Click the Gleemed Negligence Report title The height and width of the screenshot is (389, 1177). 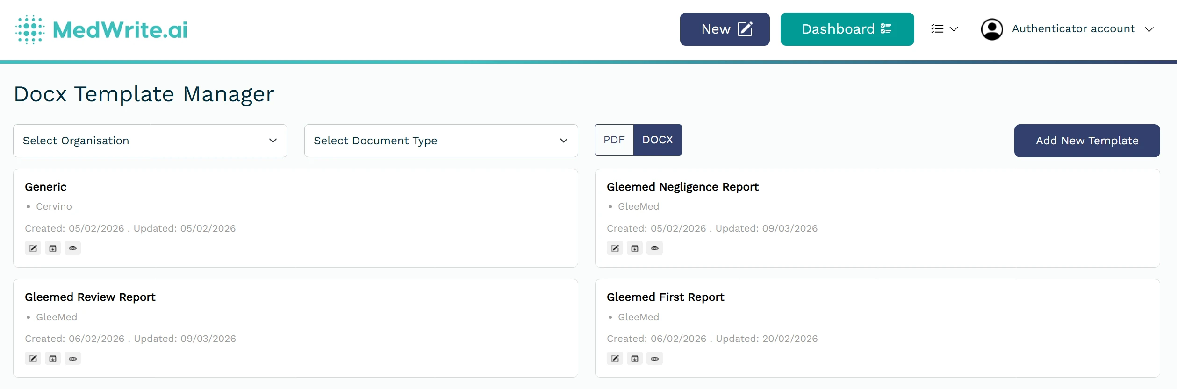click(x=682, y=187)
